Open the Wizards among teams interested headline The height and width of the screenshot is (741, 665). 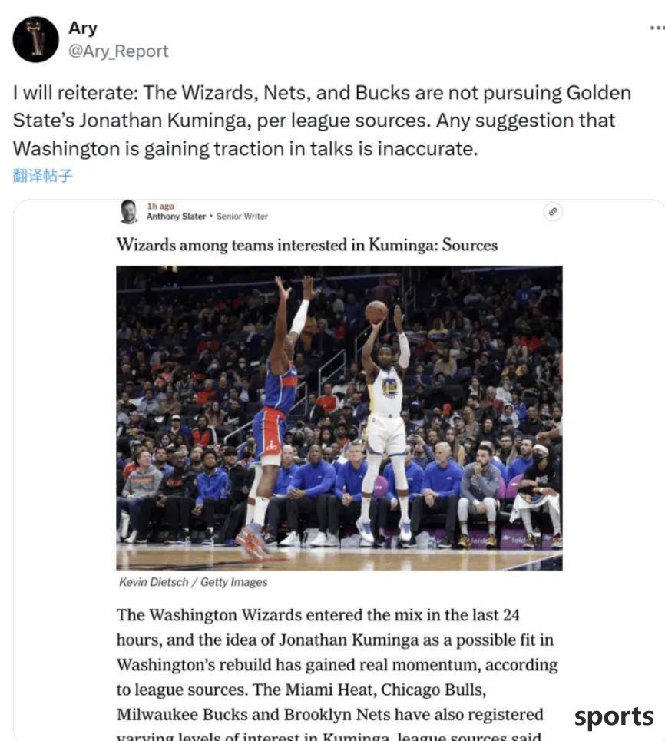click(307, 245)
